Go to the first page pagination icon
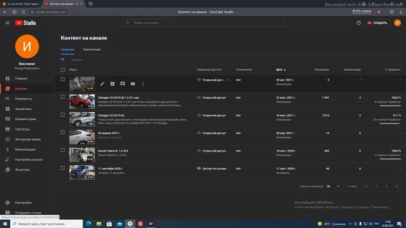This screenshot has width=406, height=228. pos(366,186)
